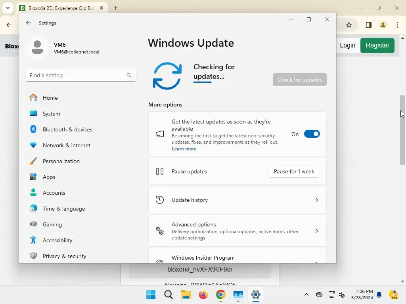The height and width of the screenshot is (304, 406).
Task: Open Apps settings page
Action: coord(81,177)
